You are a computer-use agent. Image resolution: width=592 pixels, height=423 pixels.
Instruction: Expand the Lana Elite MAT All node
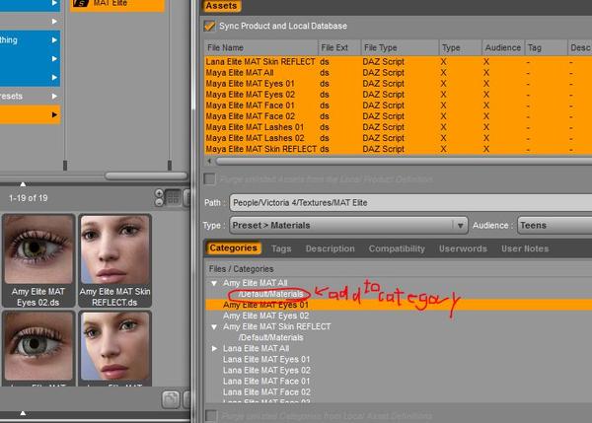pyautogui.click(x=214, y=348)
